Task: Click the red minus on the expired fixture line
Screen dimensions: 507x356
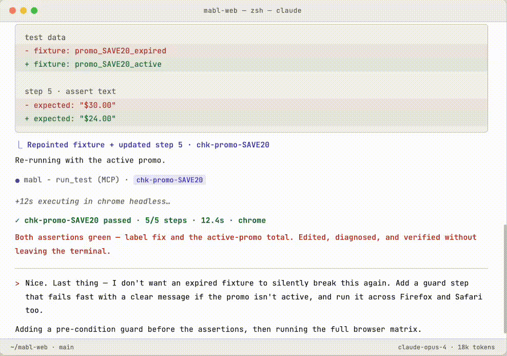Action: [x=27, y=51]
